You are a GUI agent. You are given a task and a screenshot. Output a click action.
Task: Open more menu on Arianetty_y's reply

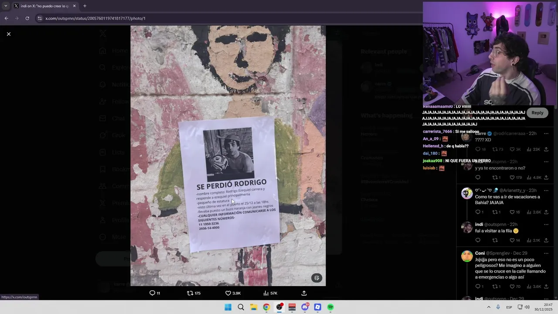[546, 190]
